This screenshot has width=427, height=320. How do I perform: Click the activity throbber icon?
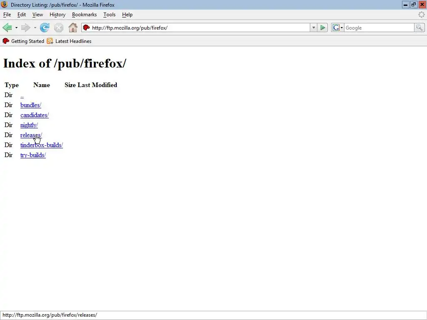pos(422,15)
